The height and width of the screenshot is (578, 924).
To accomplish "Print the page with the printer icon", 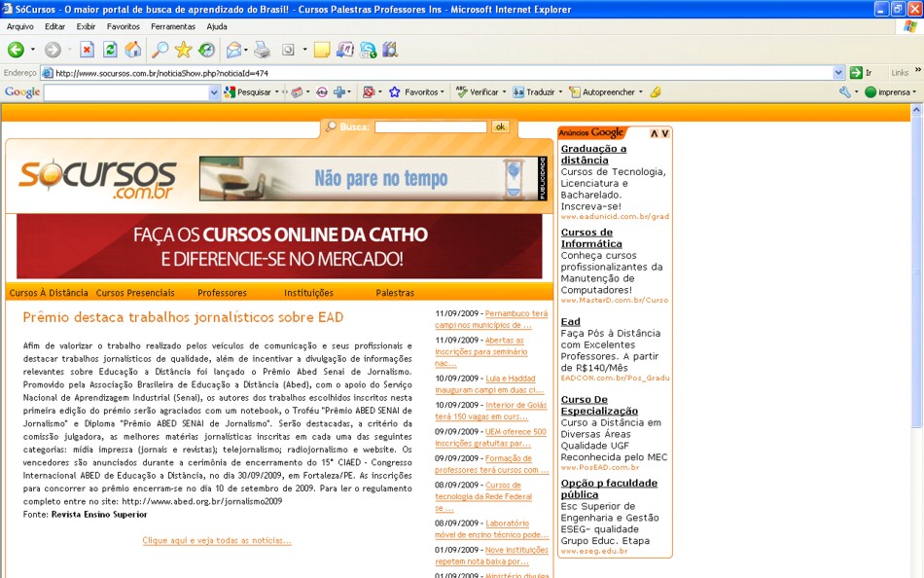I will [x=263, y=50].
